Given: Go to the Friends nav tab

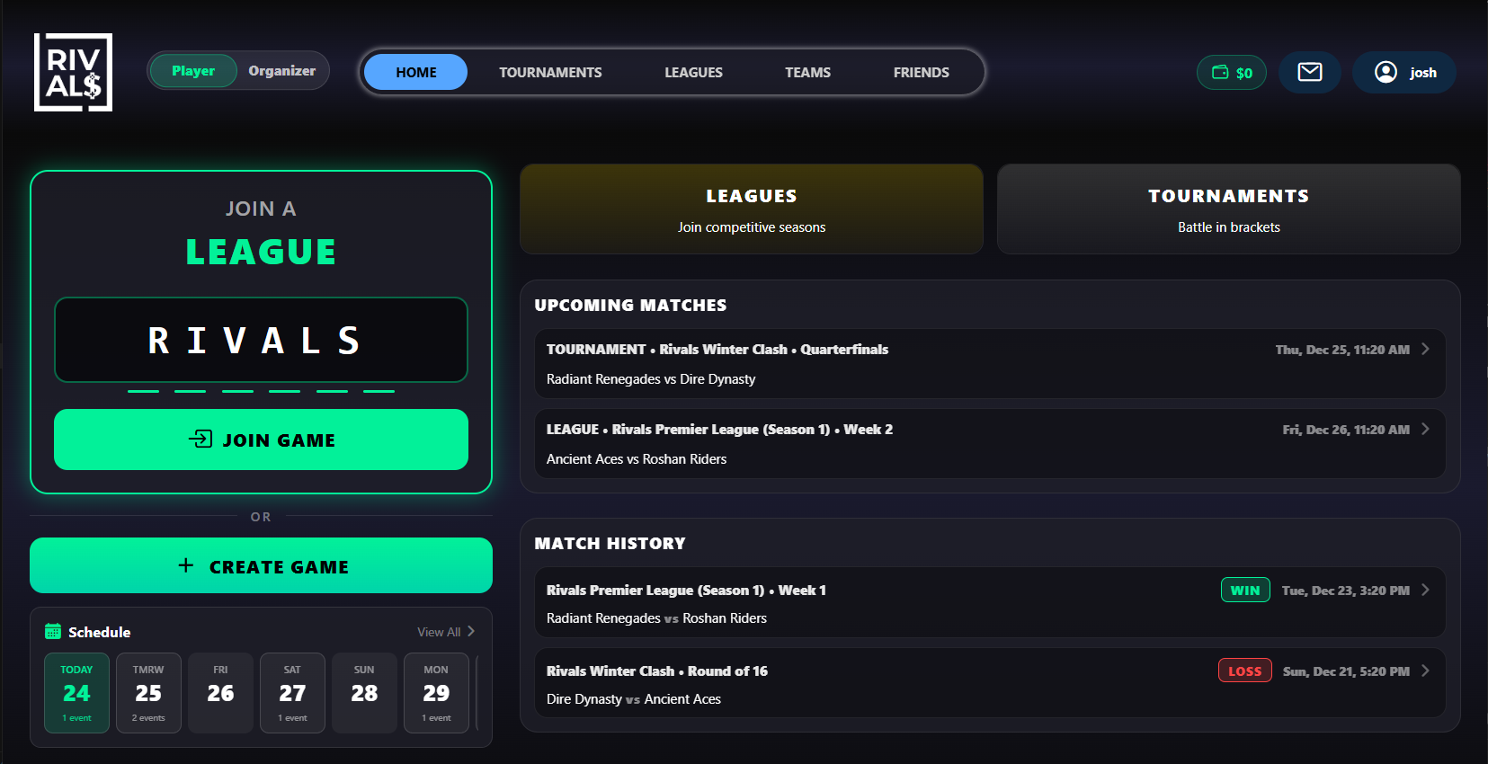Looking at the screenshot, I should pos(921,73).
